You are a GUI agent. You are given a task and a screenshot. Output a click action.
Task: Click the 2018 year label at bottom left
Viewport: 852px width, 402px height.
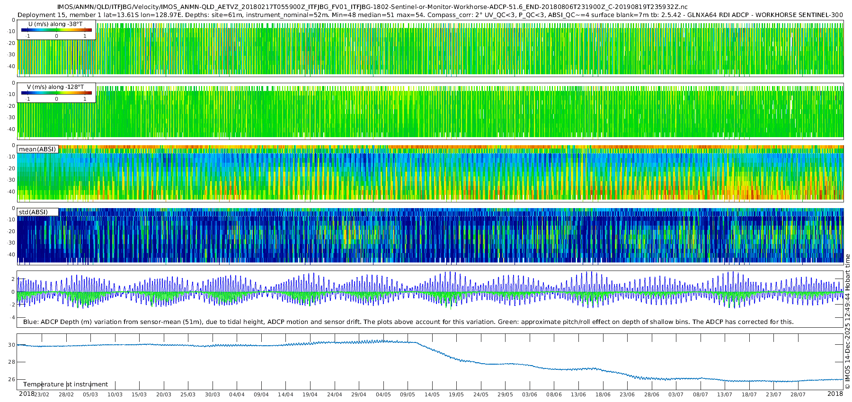pyautogui.click(x=27, y=394)
